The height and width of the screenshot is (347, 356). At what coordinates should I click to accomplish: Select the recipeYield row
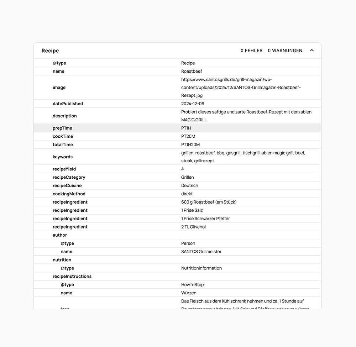pos(177,169)
